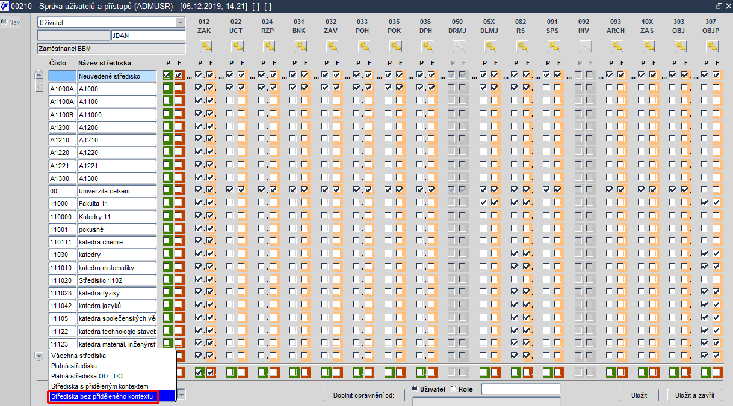Click the Středisko 1102 name cell
733x406 pixels.
tap(117, 280)
